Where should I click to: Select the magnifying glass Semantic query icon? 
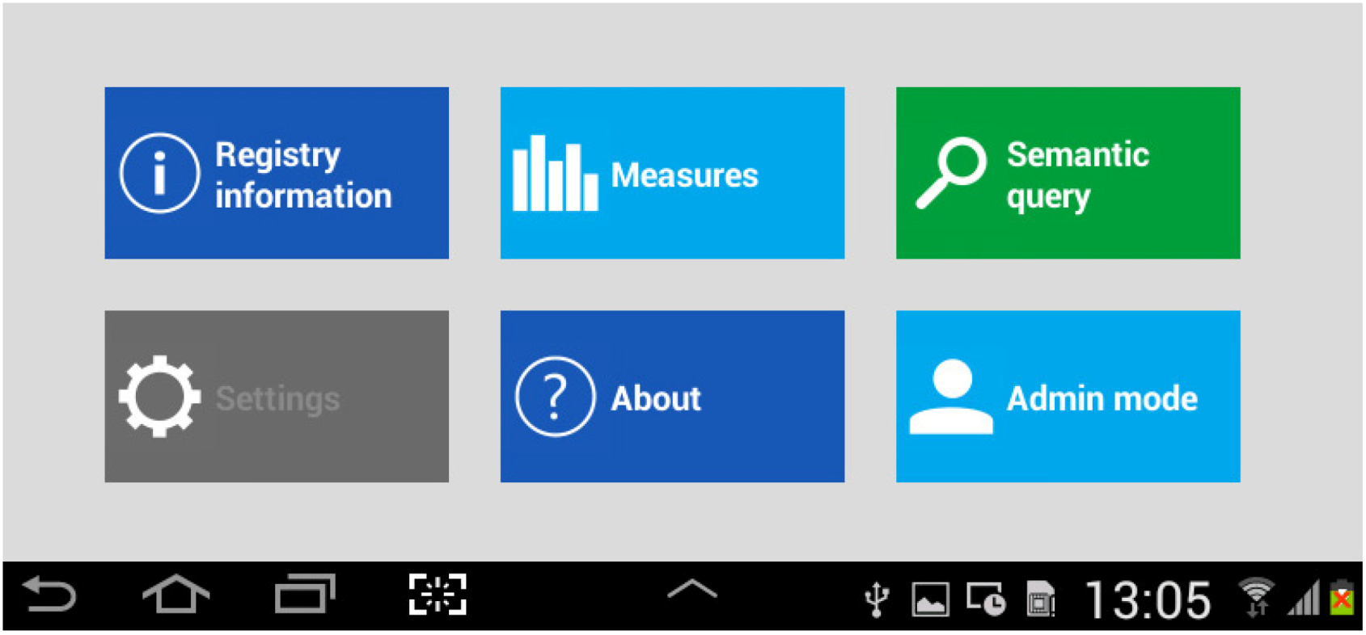pyautogui.click(x=950, y=173)
